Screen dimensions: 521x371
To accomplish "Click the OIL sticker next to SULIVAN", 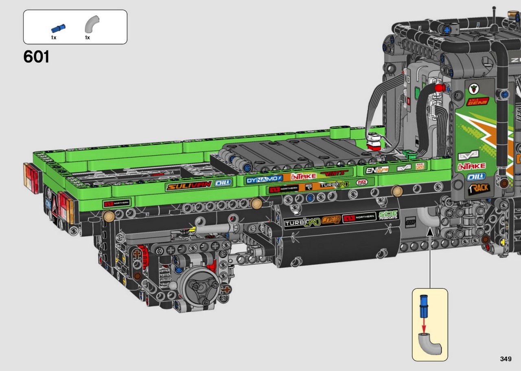I will [x=222, y=183].
